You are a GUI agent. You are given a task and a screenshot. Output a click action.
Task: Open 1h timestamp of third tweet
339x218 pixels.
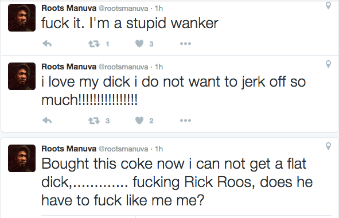[159, 149]
